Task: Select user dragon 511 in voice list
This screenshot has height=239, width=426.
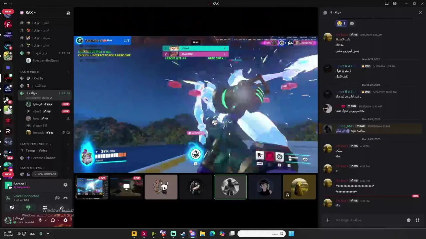Action: (x=48, y=125)
